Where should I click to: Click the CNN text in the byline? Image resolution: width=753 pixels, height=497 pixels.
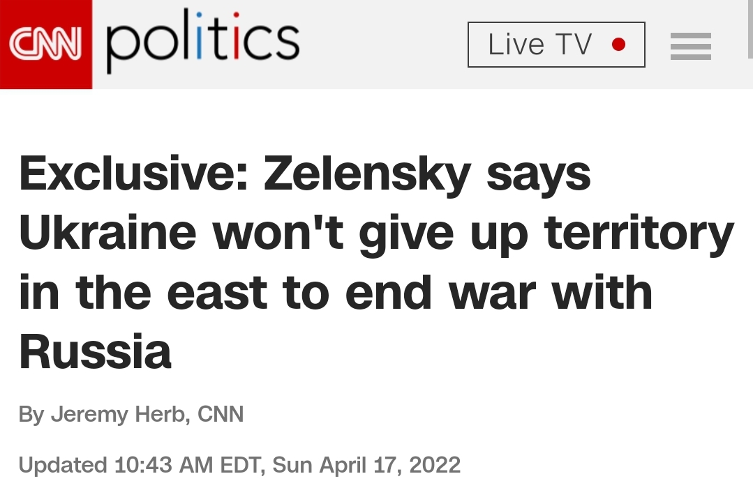[221, 413]
